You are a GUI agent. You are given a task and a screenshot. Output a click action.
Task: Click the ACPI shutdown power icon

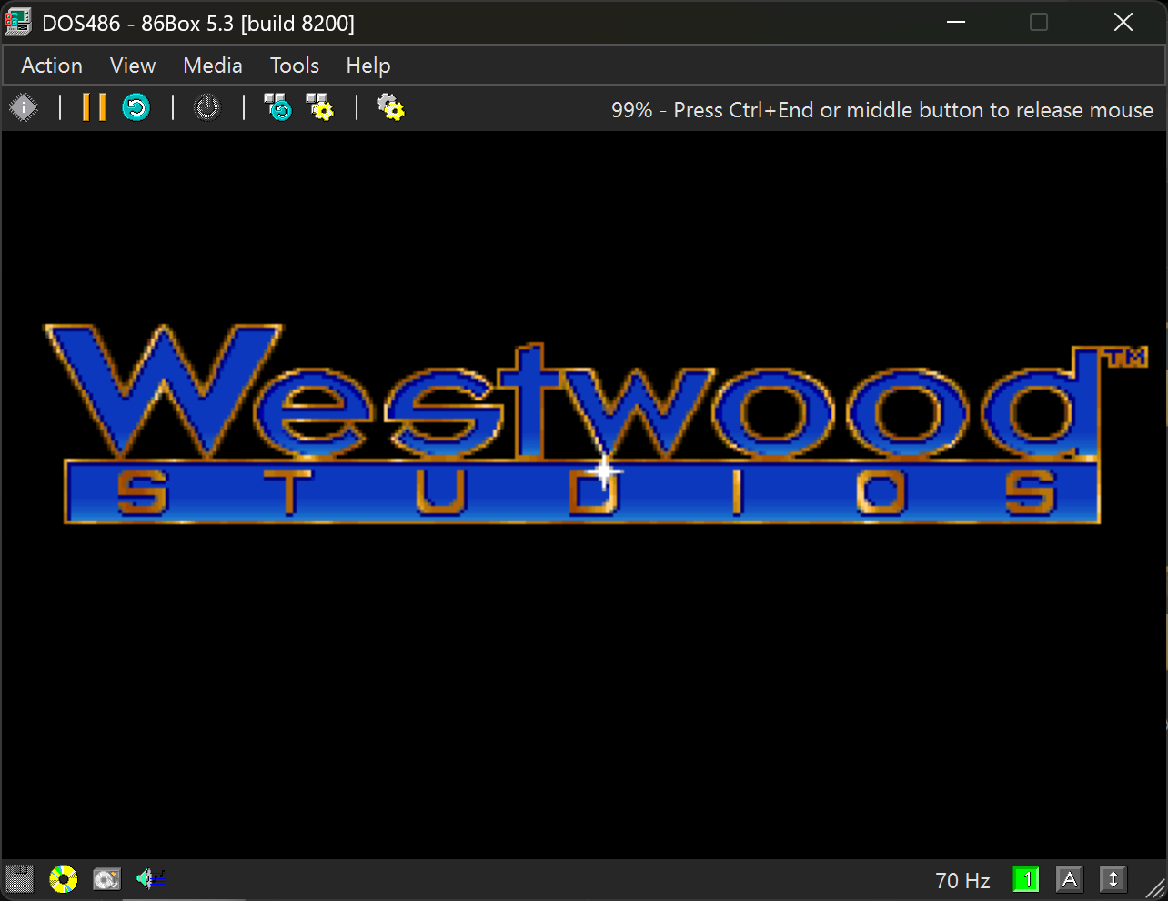207,108
